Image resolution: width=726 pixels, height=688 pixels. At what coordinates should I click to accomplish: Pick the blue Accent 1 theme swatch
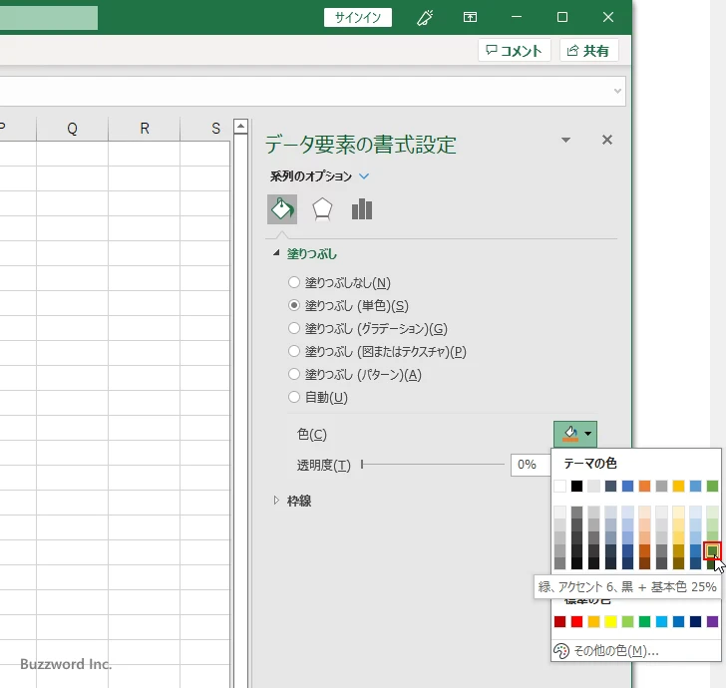pos(628,487)
